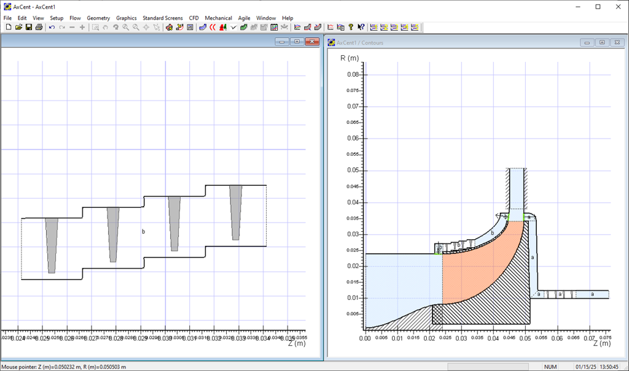Click the colorful mesh grid icon
This screenshot has height=371, width=629.
click(274, 27)
